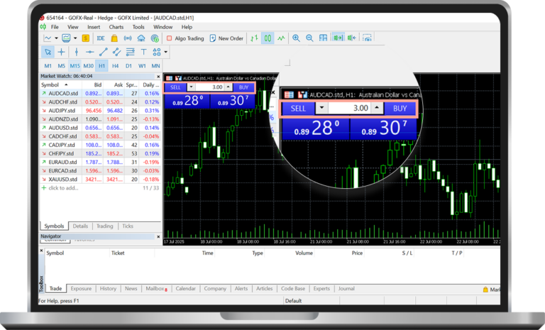Toggle chart shift from right border

(352, 38)
